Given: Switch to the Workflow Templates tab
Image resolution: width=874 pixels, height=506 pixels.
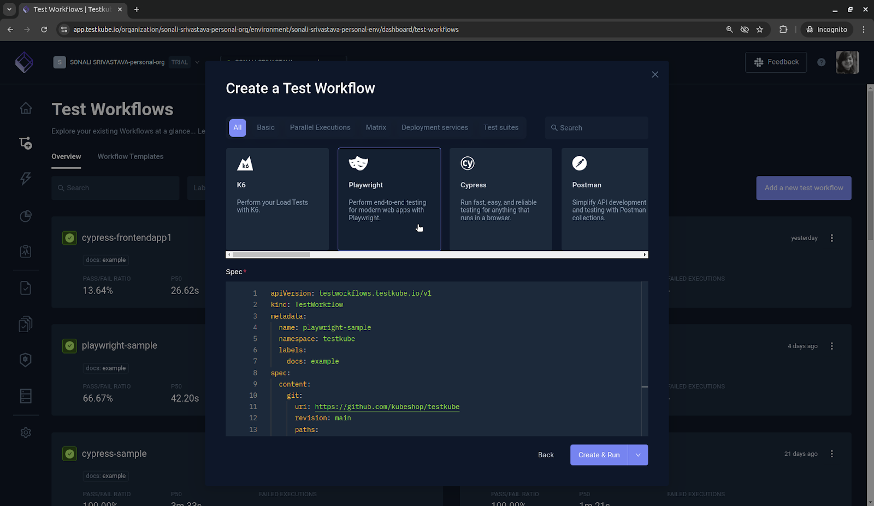Looking at the screenshot, I should [131, 157].
